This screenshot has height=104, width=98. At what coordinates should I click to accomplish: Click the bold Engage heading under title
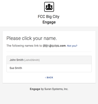(49, 22)
